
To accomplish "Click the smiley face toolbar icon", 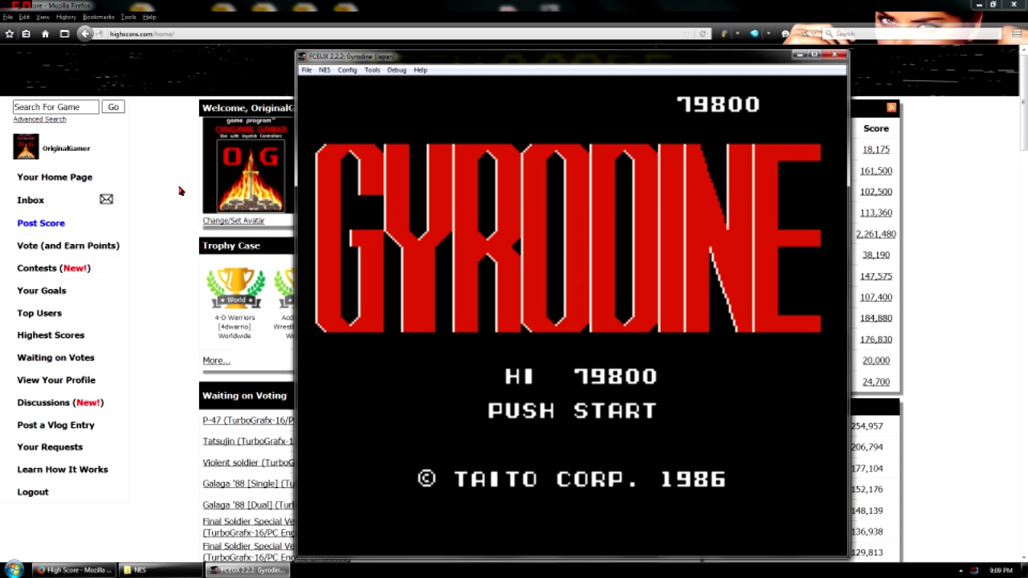I will 785,34.
